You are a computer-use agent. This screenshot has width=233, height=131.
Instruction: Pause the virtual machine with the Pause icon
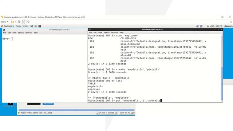click(12, 22)
